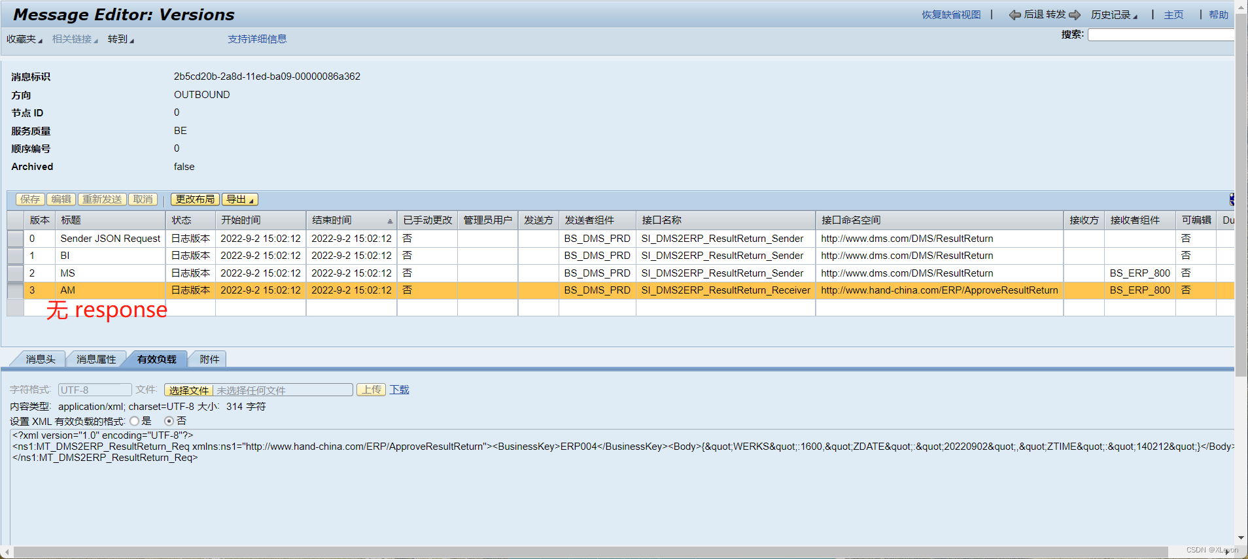Image resolution: width=1248 pixels, height=559 pixels.
Task: Click the 恢复缺省视图 link
Action: pyautogui.click(x=951, y=15)
